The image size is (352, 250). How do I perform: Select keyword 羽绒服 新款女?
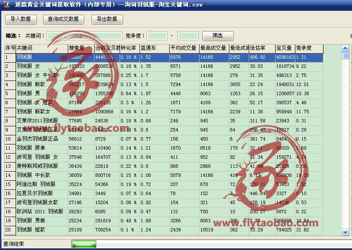33,112
